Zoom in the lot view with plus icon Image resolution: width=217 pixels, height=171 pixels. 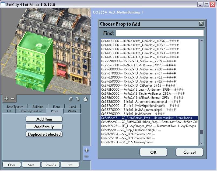coord(6,98)
